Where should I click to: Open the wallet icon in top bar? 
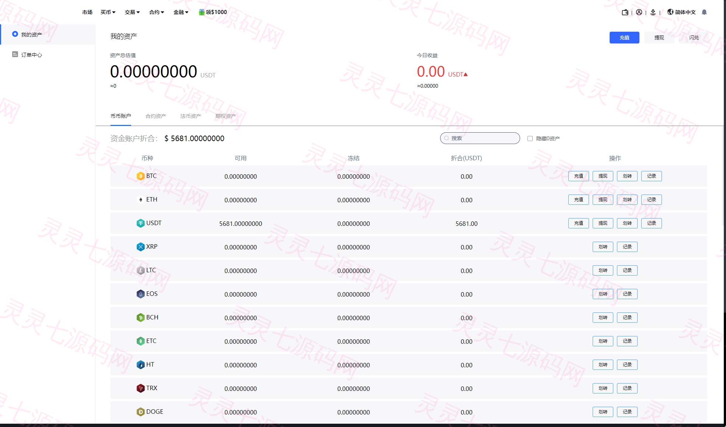pos(625,12)
